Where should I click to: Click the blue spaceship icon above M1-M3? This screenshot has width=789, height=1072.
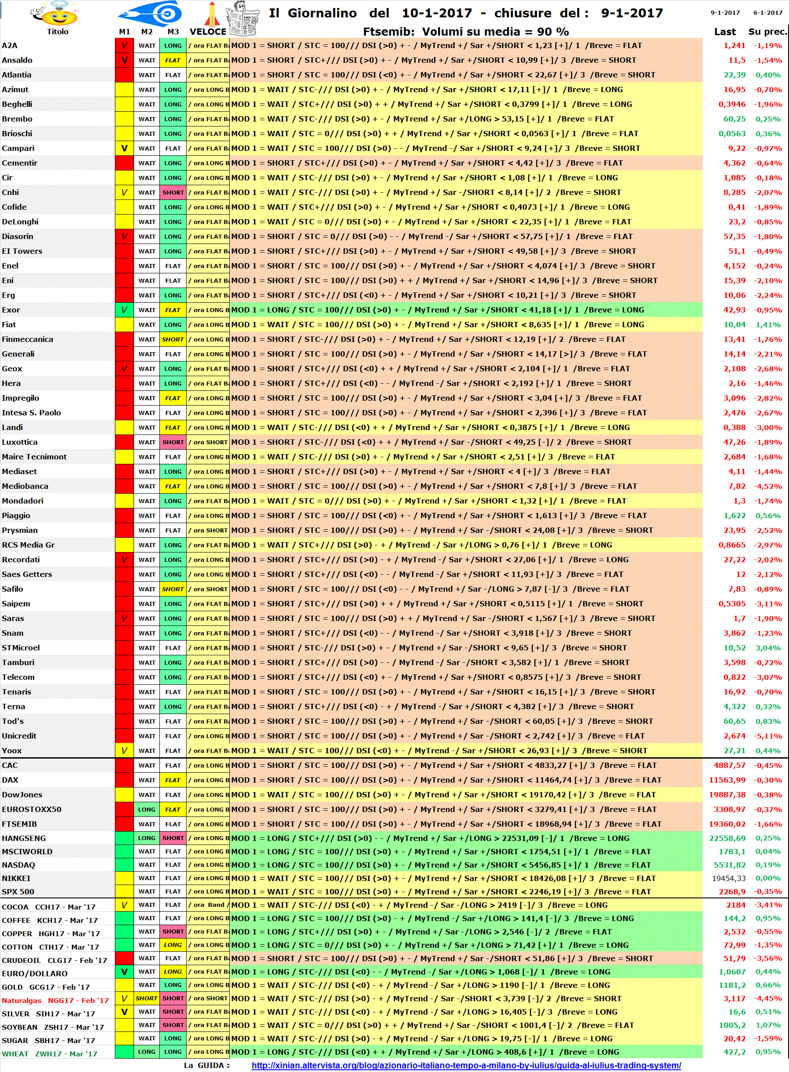tap(150, 13)
